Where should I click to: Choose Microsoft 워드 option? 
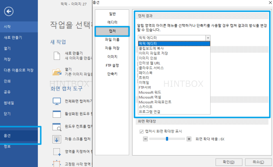tap(174, 92)
